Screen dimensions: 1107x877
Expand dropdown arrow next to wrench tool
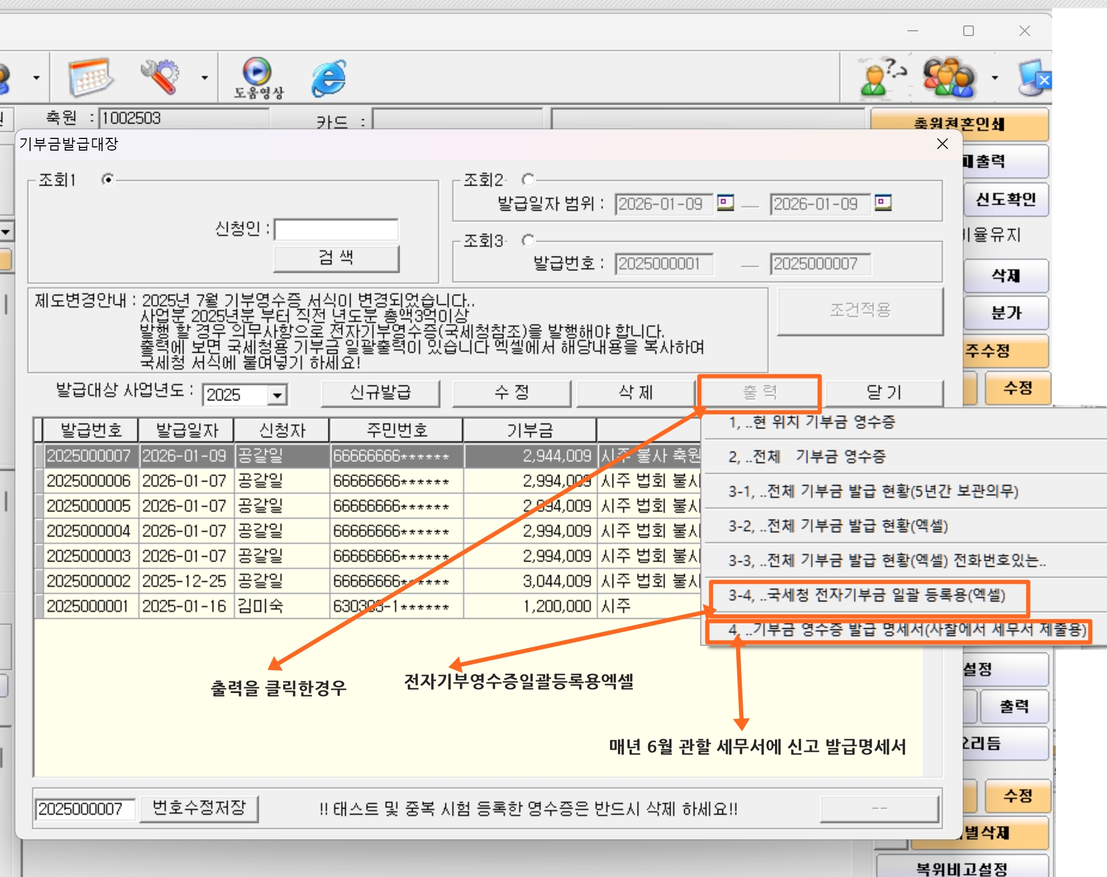pyautogui.click(x=204, y=78)
